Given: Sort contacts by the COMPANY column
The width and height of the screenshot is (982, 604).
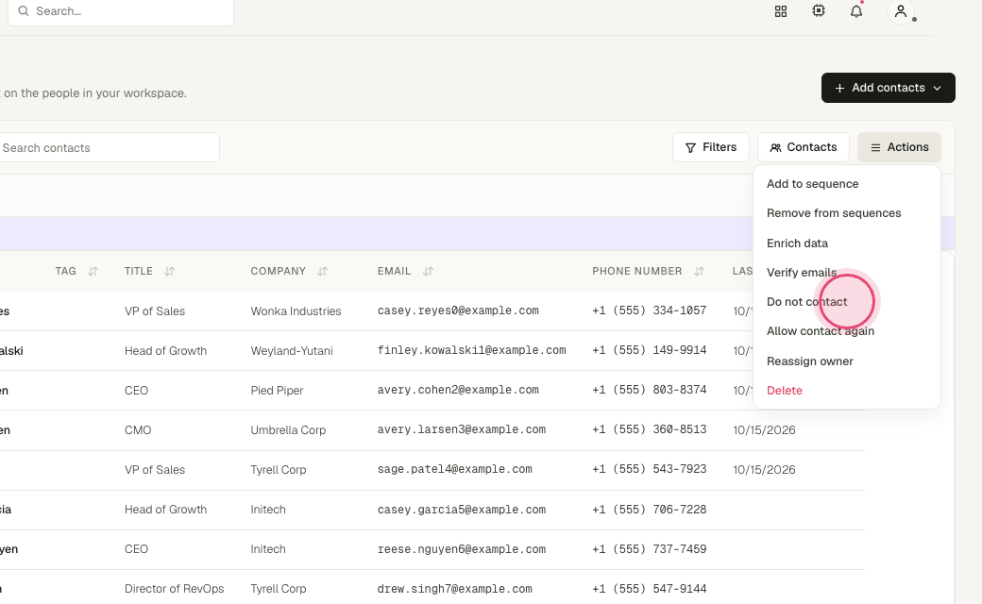Looking at the screenshot, I should coord(323,271).
